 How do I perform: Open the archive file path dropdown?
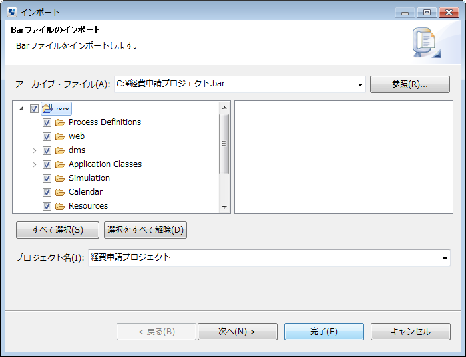pos(360,84)
